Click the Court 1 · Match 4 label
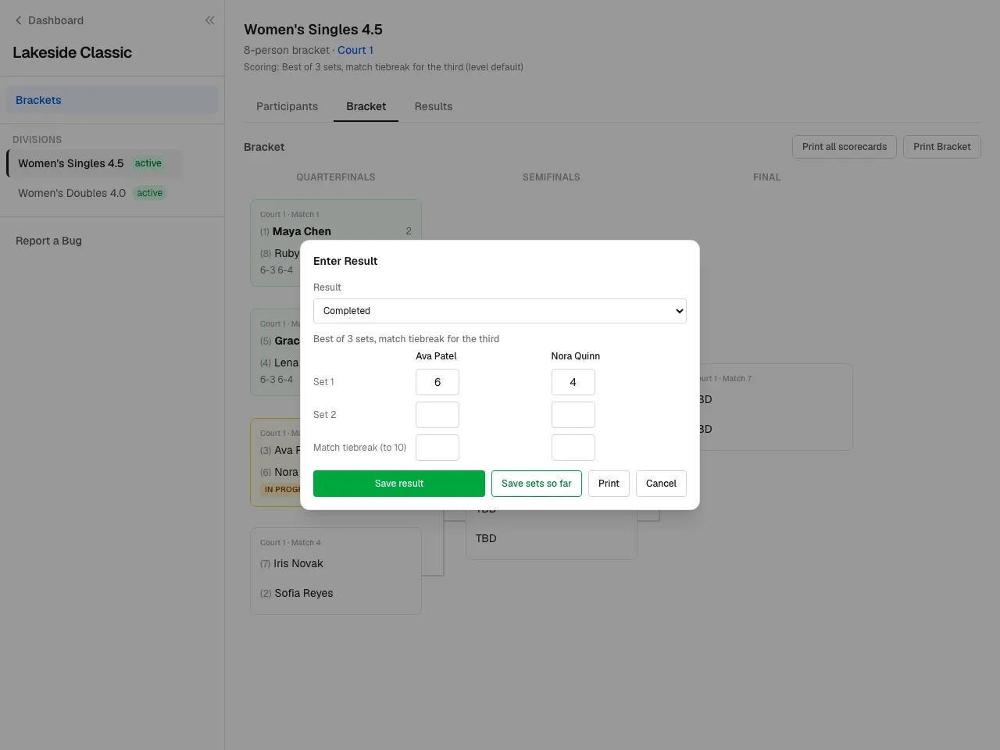Screen dimensions: 1000x750 (x=291, y=542)
